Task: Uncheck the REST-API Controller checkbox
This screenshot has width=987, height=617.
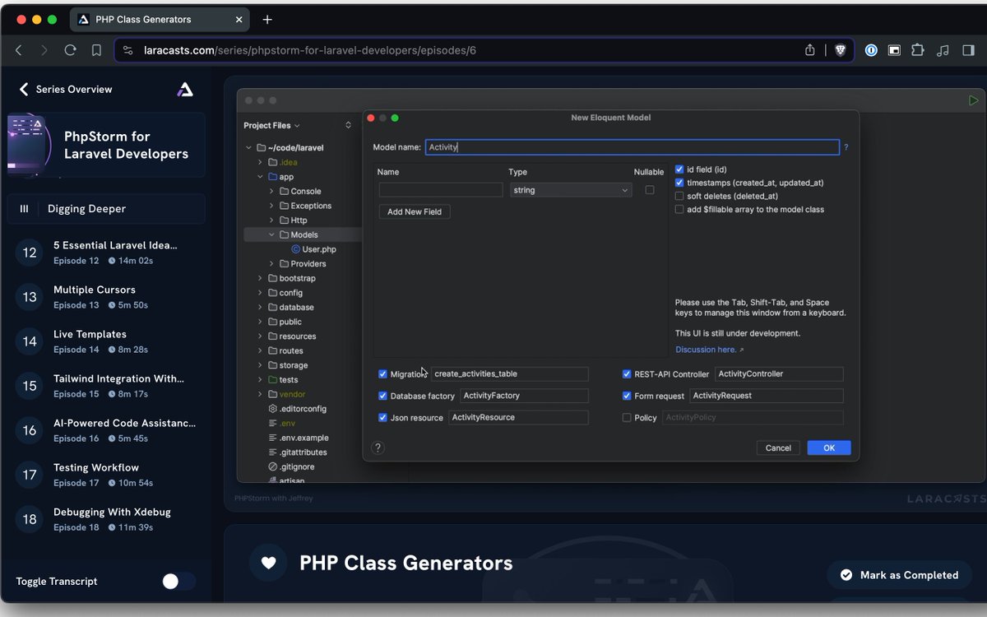Action: pyautogui.click(x=627, y=373)
